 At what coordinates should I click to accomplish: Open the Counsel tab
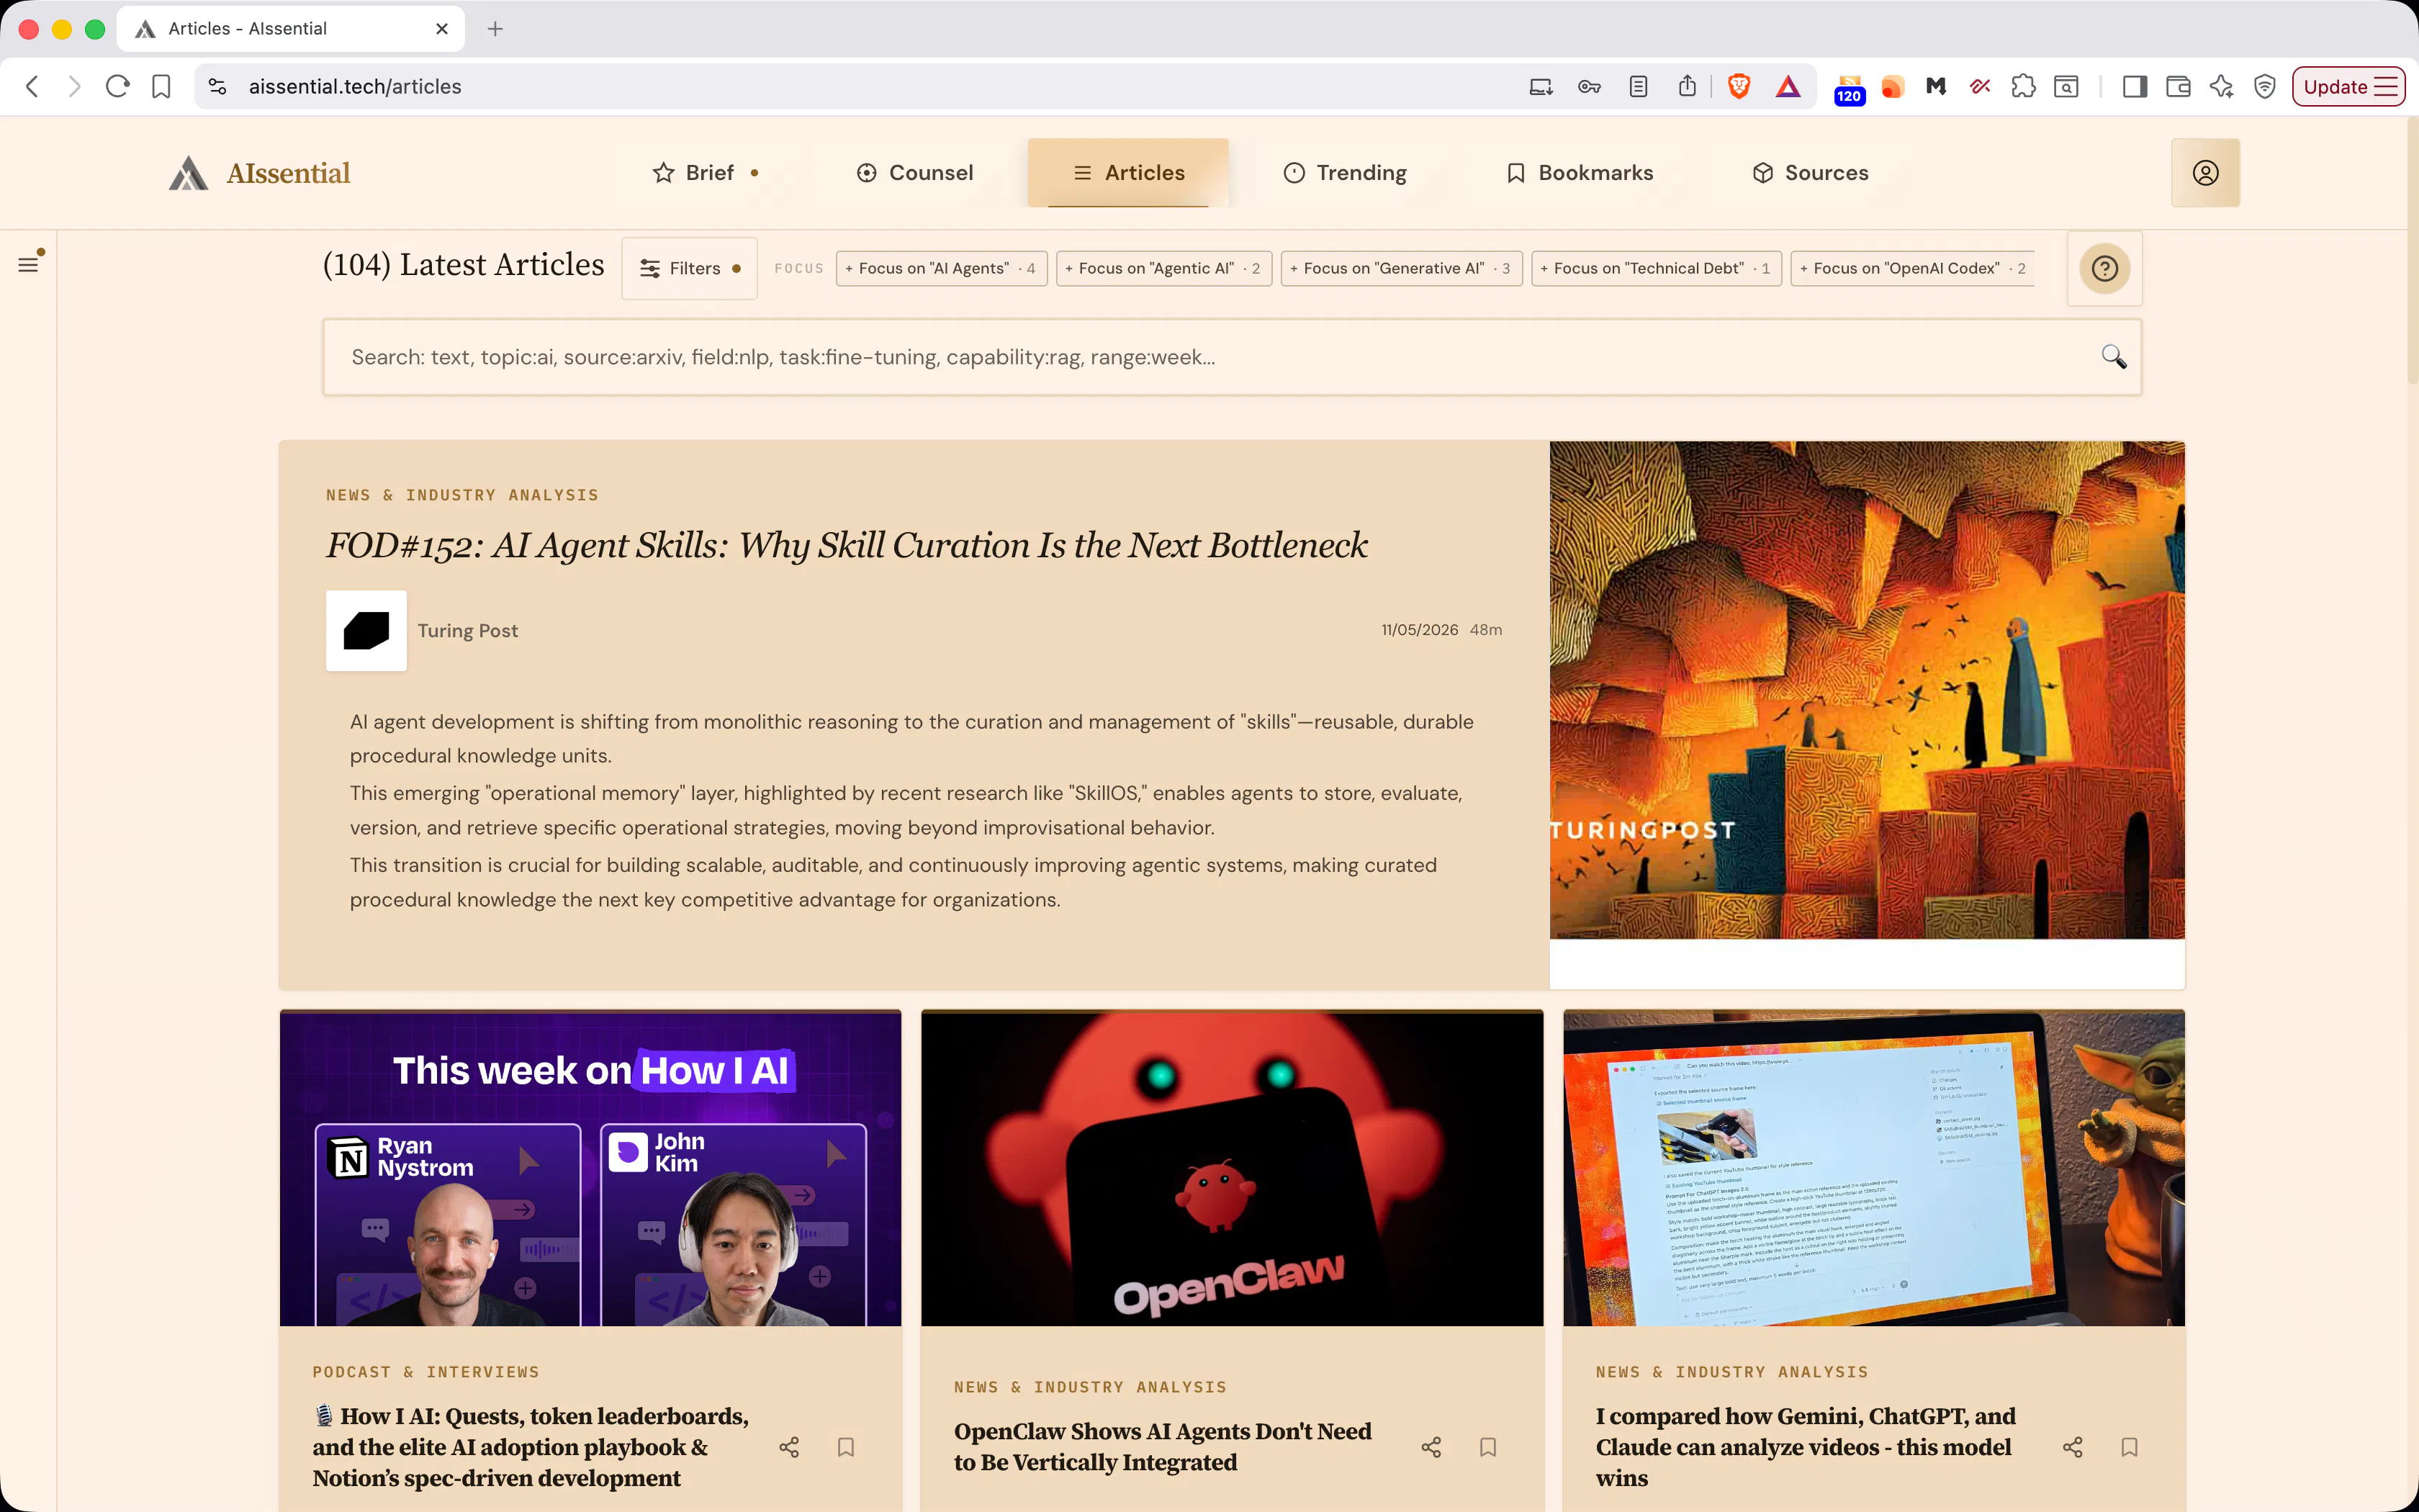[914, 173]
